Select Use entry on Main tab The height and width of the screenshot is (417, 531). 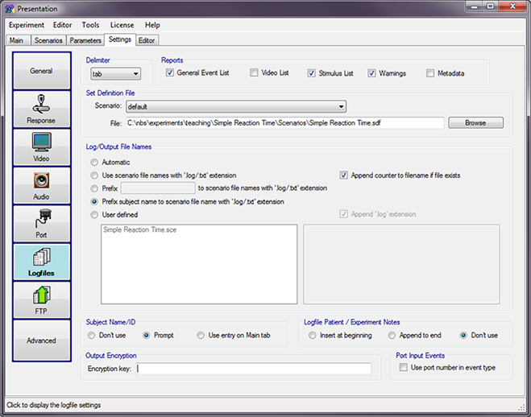click(x=201, y=335)
